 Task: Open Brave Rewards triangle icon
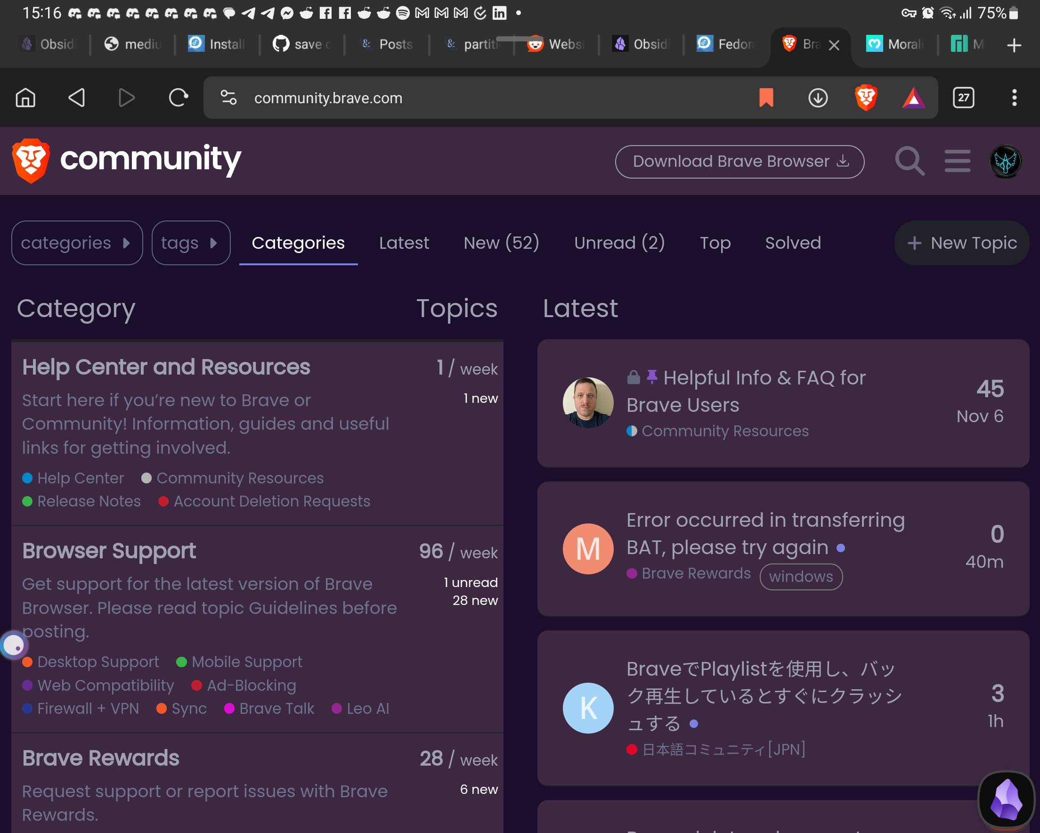[913, 98]
